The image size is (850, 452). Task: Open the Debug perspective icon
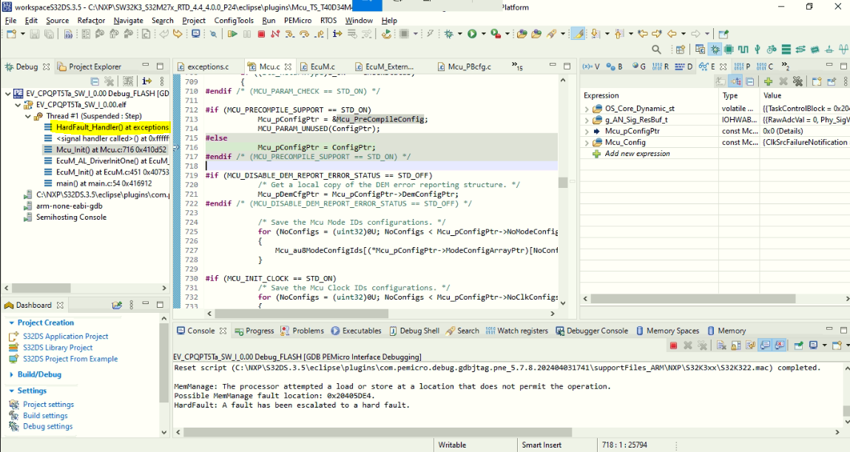tap(715, 50)
